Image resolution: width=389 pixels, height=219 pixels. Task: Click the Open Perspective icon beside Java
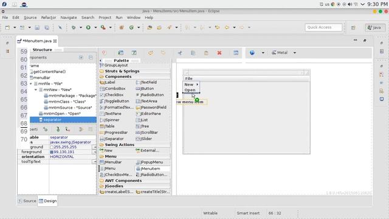[353, 27]
